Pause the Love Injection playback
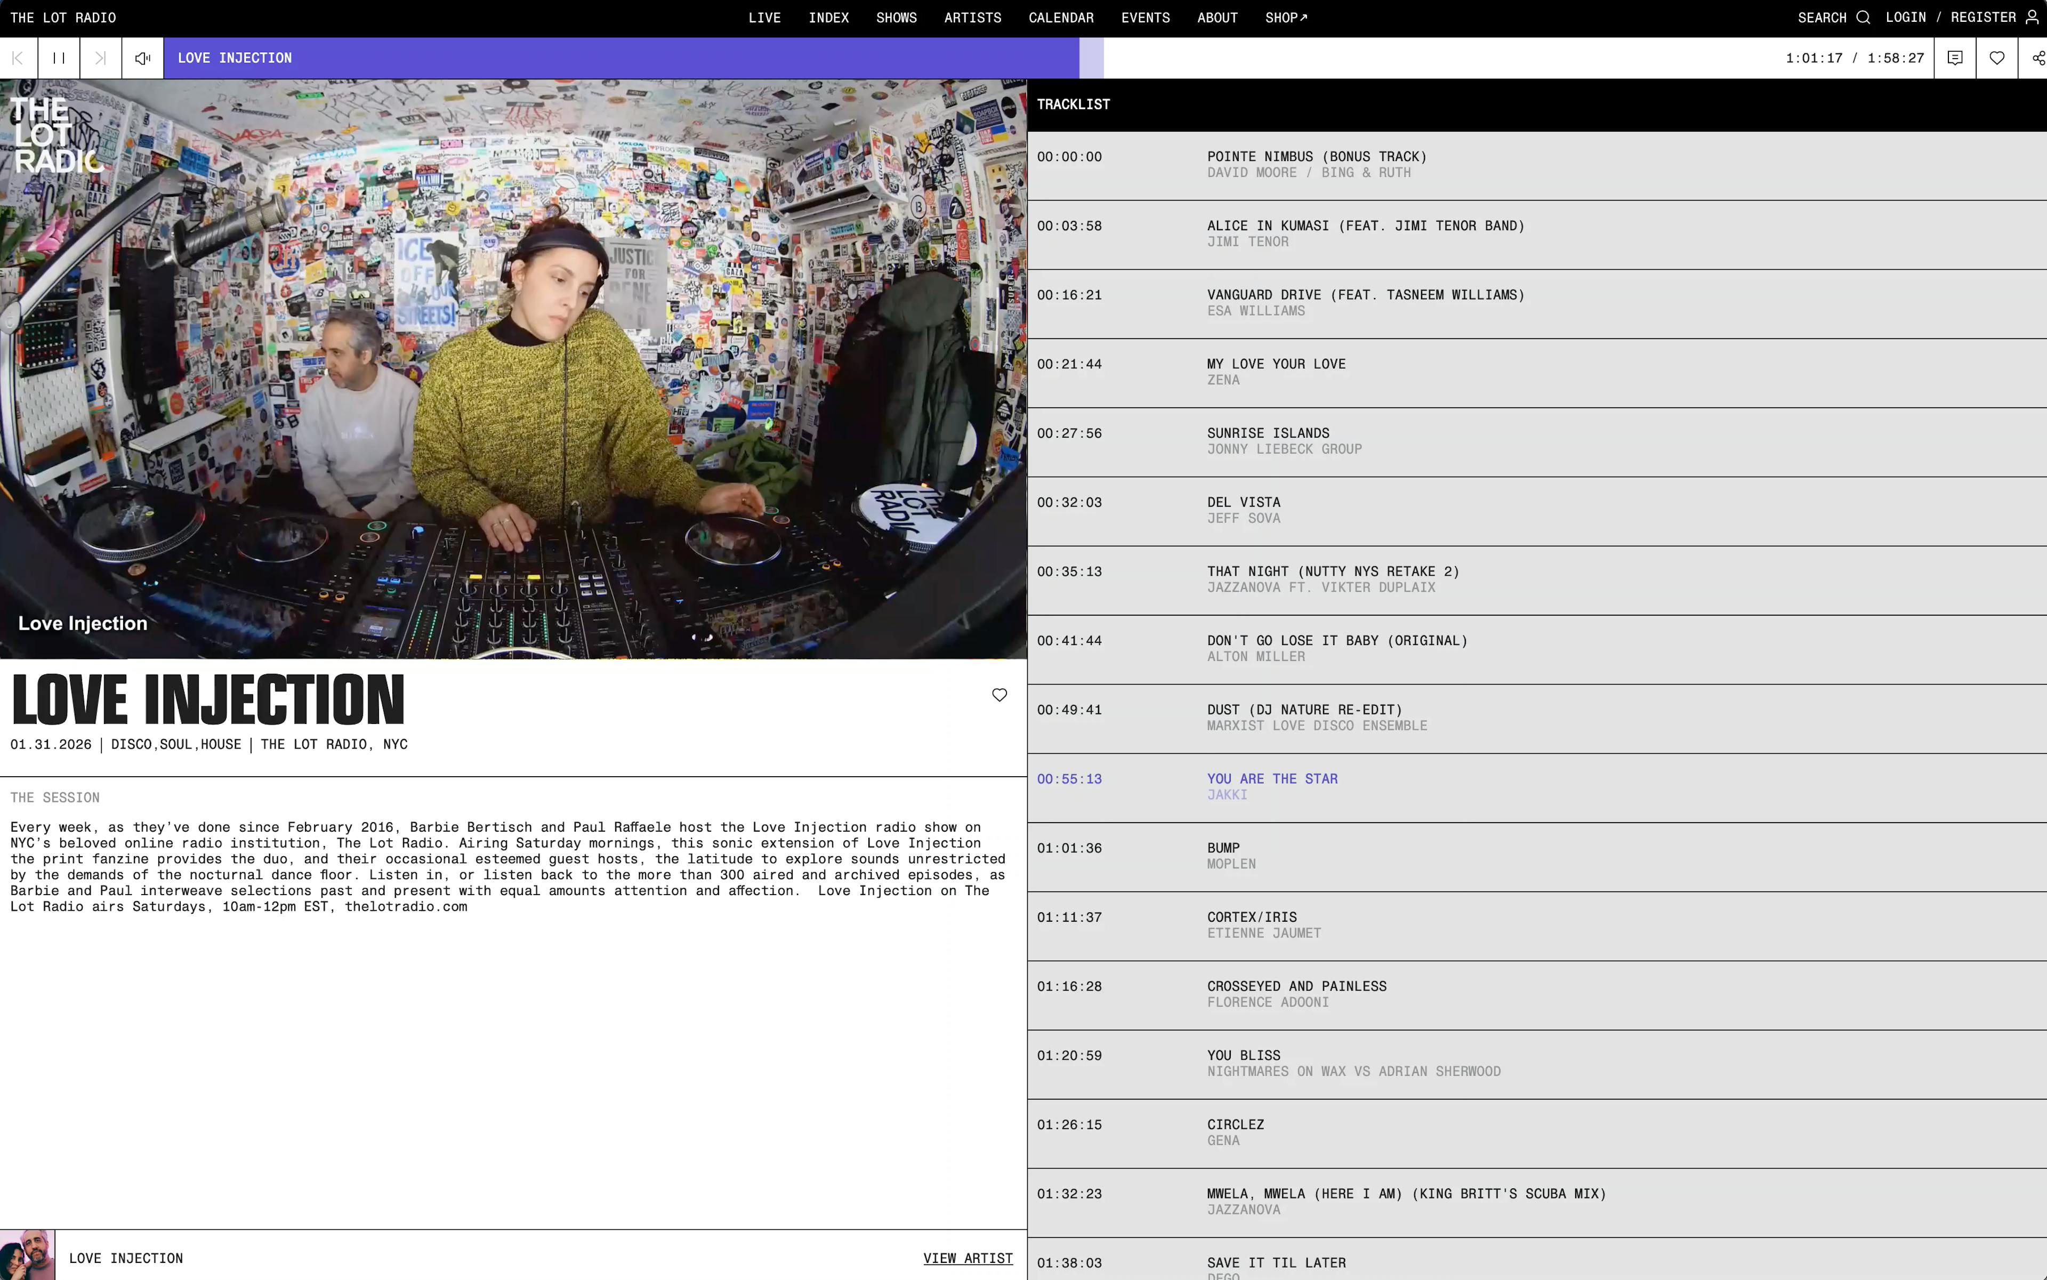The height and width of the screenshot is (1280, 2047). pos(59,58)
